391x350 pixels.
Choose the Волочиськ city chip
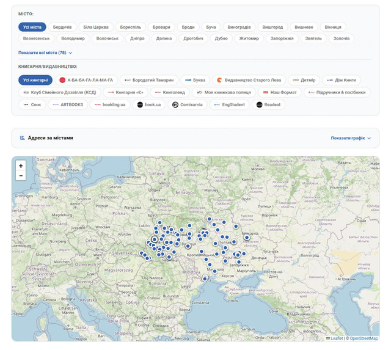(108, 38)
